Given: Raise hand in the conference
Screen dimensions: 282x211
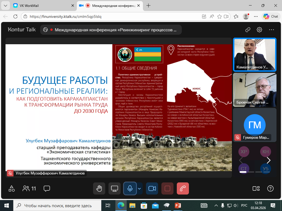Looking at the screenshot, I should point(99,188).
